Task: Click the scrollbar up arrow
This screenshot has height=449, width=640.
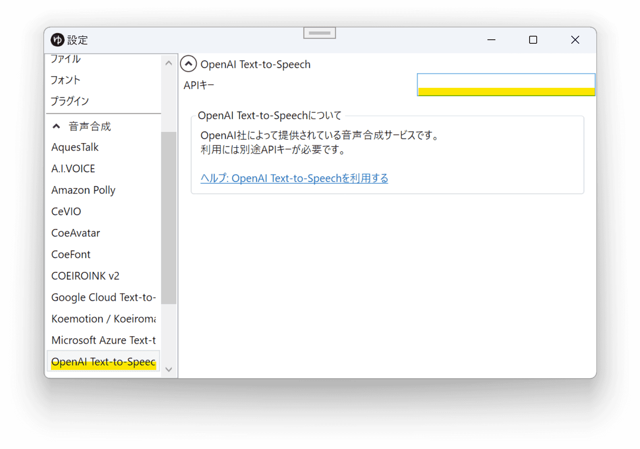Action: pos(169,63)
